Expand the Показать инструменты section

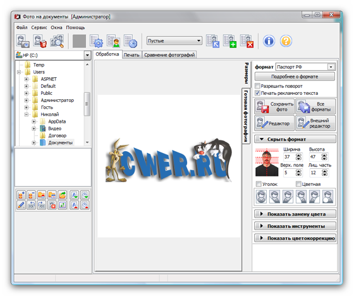click(295, 226)
